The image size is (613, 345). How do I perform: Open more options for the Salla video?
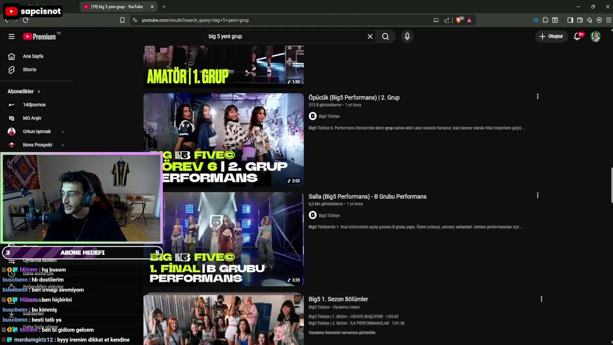pyautogui.click(x=537, y=195)
